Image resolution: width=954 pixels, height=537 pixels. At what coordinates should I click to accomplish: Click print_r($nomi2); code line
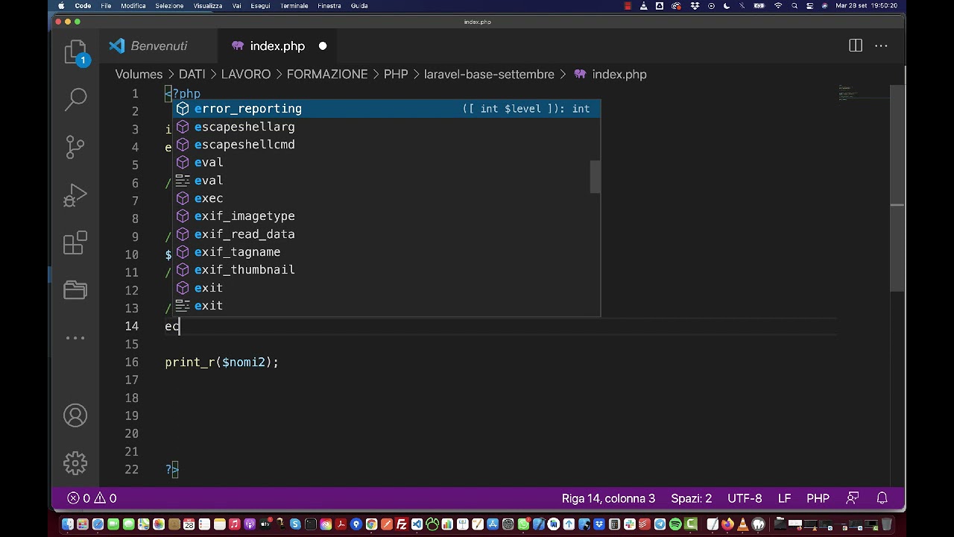[221, 362]
